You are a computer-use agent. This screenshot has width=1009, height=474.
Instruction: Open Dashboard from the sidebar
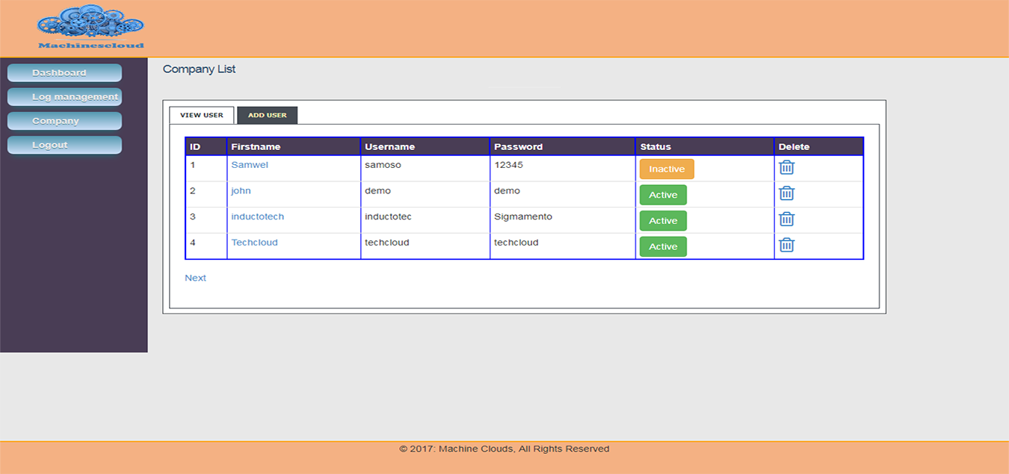[64, 73]
